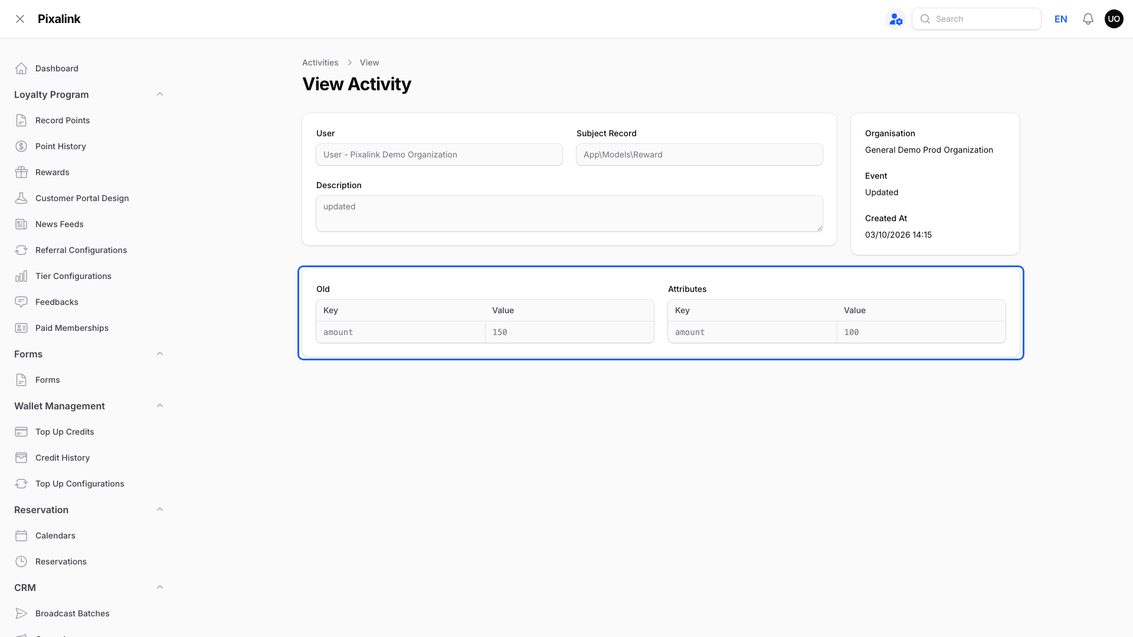The width and height of the screenshot is (1133, 637).
Task: Collapse the Loyalty Program section
Action: pos(160,94)
